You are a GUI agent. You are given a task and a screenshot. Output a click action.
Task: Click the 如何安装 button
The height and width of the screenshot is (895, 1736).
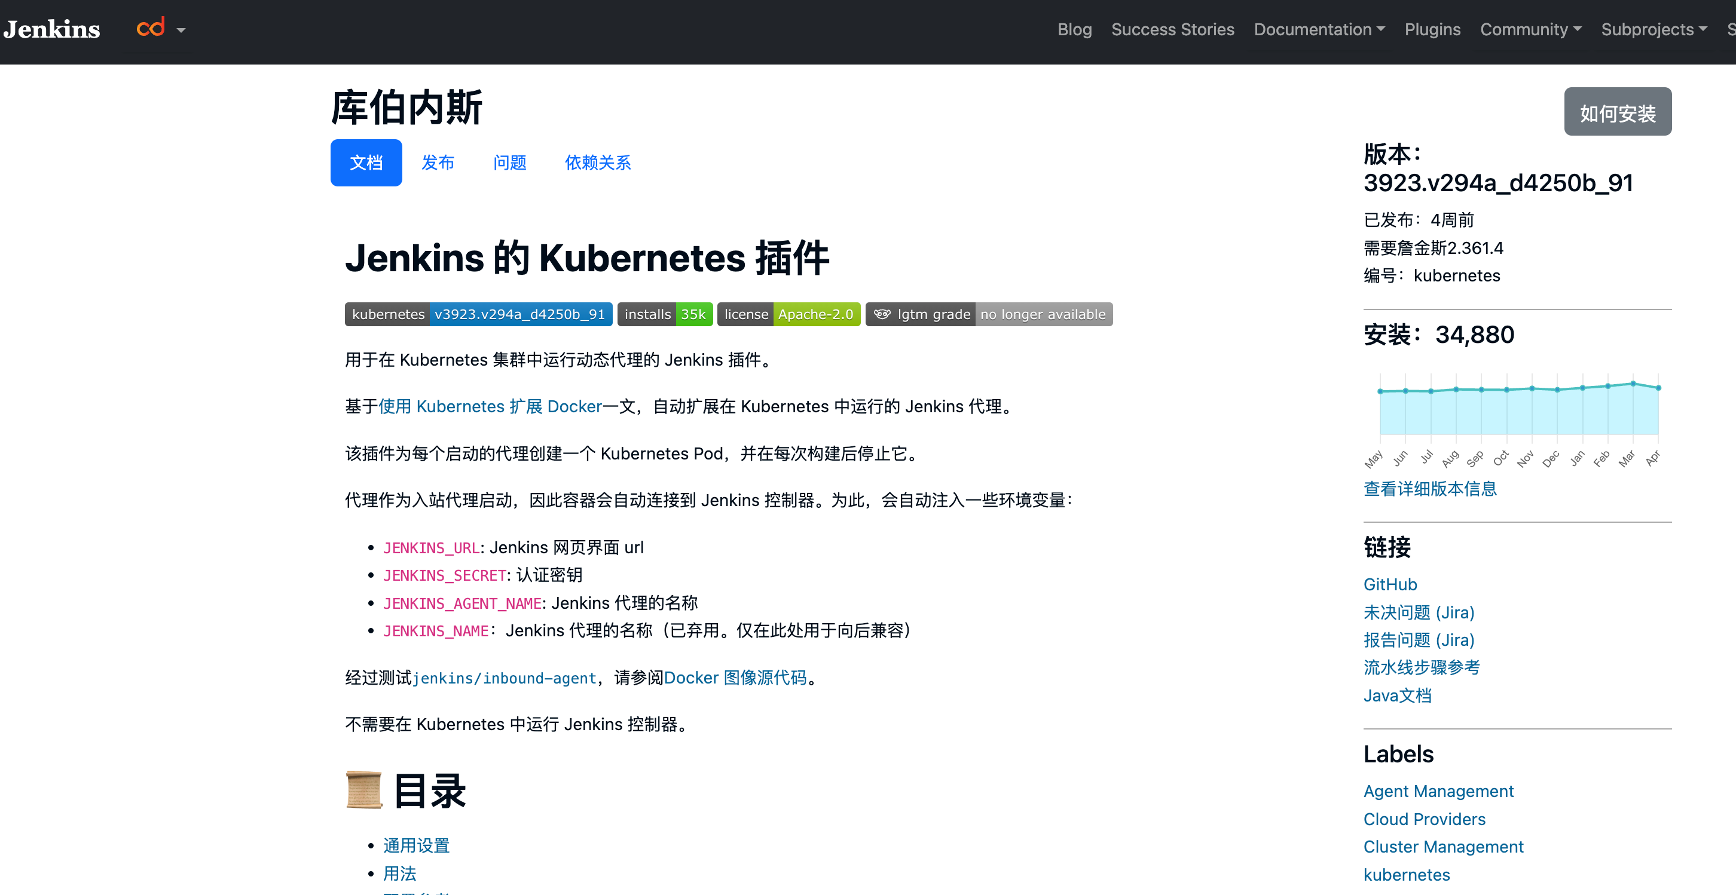point(1616,112)
